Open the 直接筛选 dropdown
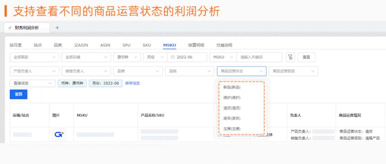The height and width of the screenshot is (164, 386). coord(33,83)
